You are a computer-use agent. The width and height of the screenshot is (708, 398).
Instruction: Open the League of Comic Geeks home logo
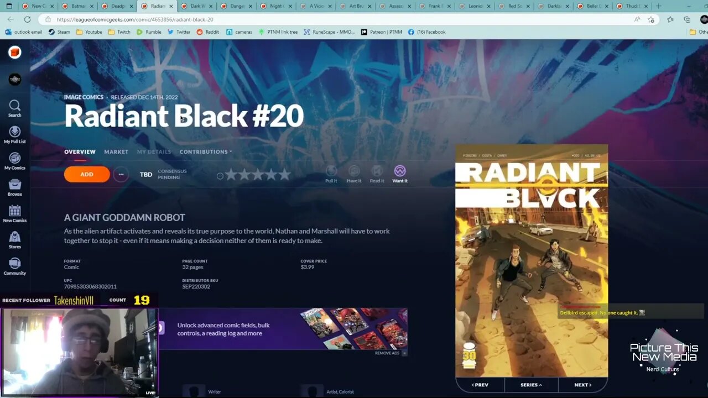(x=15, y=53)
